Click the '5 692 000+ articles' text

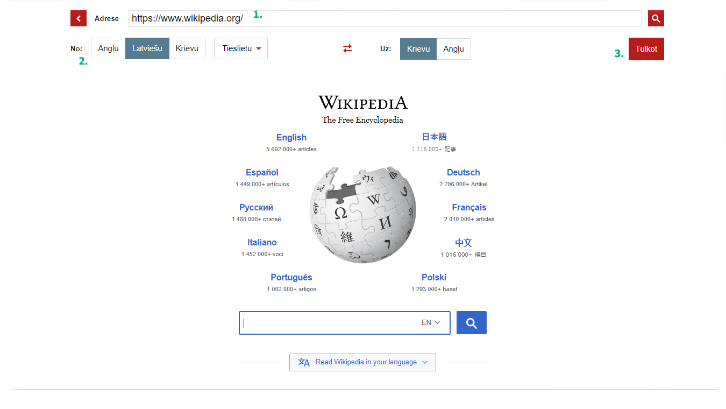[291, 149]
